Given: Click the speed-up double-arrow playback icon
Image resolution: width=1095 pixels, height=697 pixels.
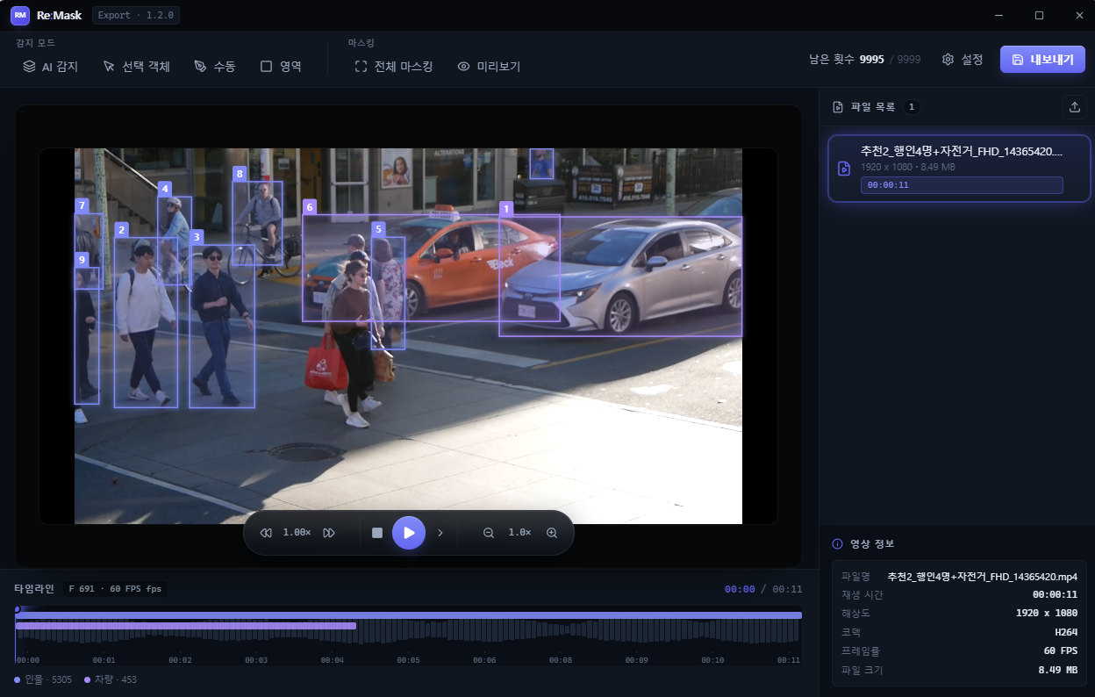Looking at the screenshot, I should click(329, 533).
